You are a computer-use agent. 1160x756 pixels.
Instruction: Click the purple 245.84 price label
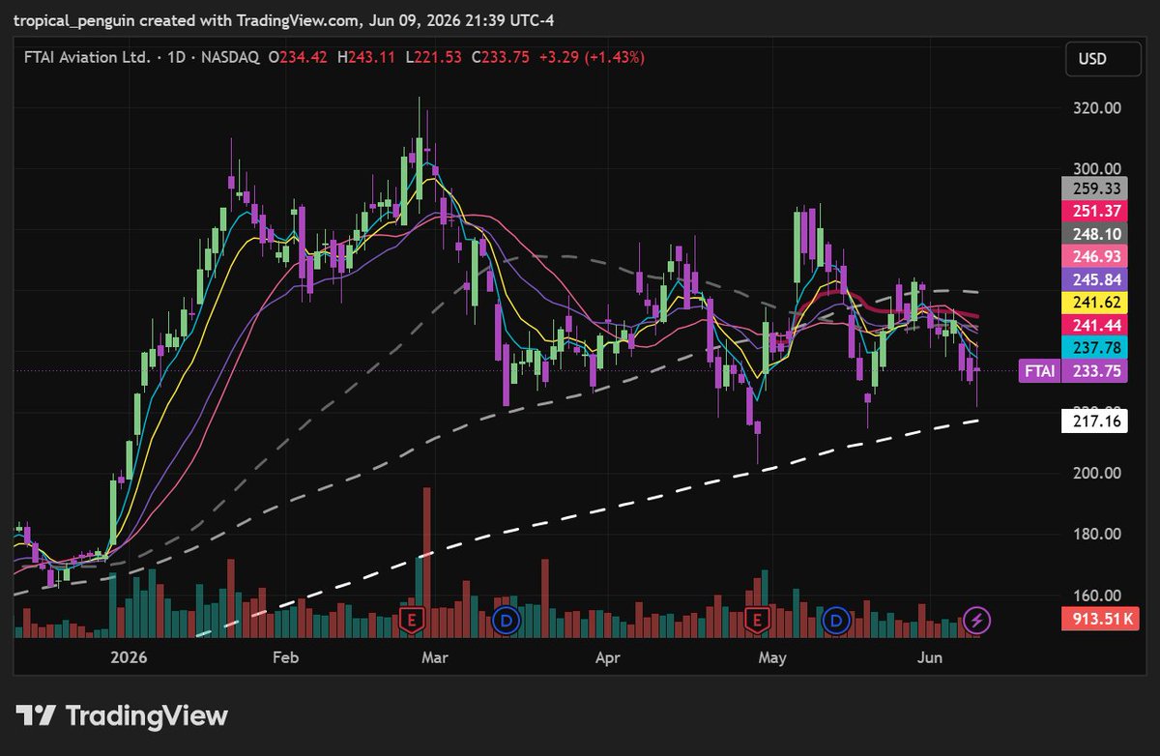pyautogui.click(x=1094, y=279)
